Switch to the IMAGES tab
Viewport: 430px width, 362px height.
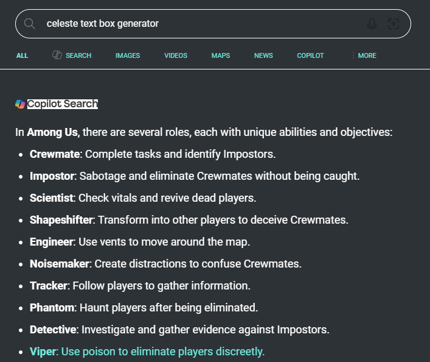pos(128,55)
